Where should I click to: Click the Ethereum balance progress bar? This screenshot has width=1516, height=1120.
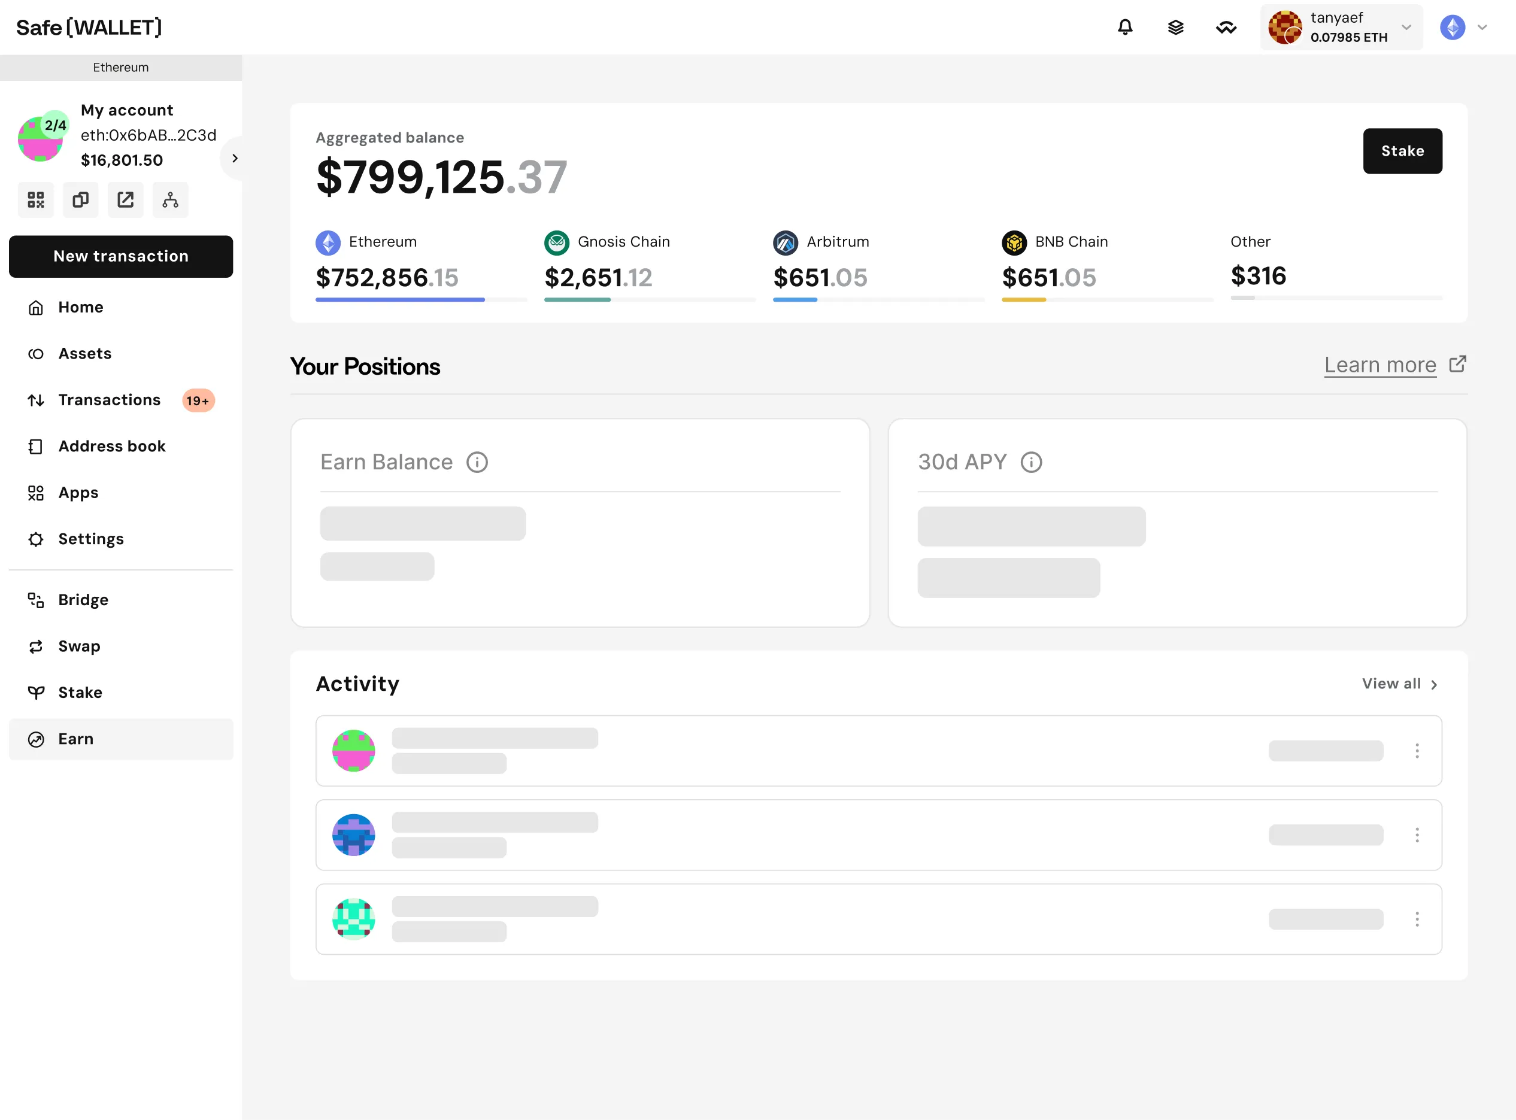point(420,299)
